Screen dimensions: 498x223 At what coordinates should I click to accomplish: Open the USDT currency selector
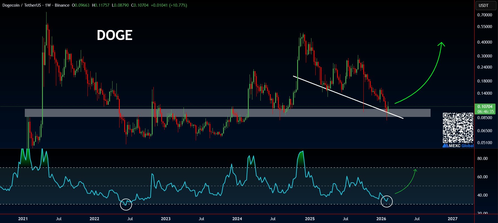point(485,5)
